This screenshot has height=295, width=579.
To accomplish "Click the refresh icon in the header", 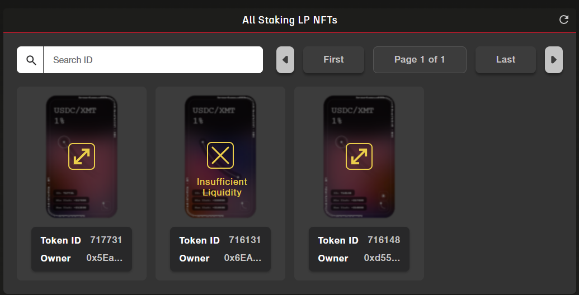I will coord(564,20).
